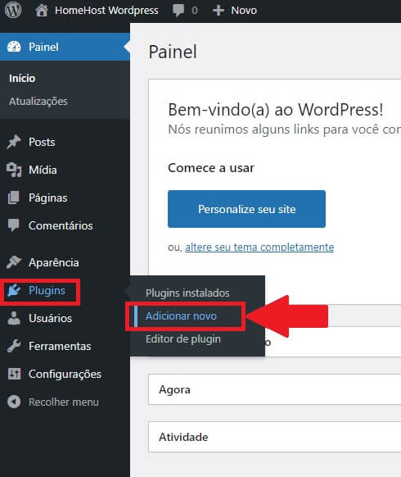The width and height of the screenshot is (401, 477).
Task: Open the Configurações menu
Action: [65, 374]
